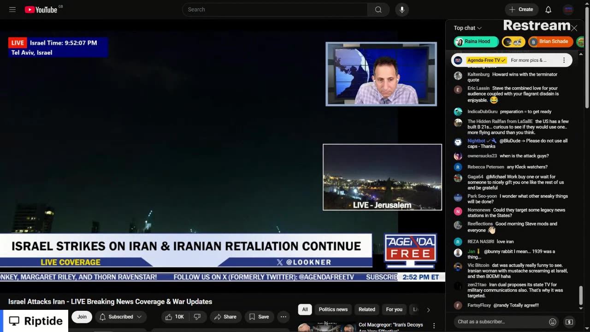The height and width of the screenshot is (332, 590).
Task: Open the notifications bell
Action: [x=548, y=9]
